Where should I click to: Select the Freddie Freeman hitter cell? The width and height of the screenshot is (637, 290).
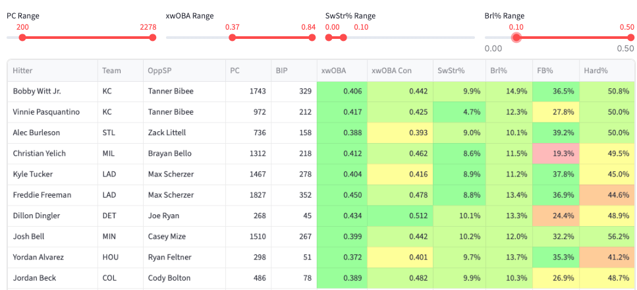tap(53, 195)
